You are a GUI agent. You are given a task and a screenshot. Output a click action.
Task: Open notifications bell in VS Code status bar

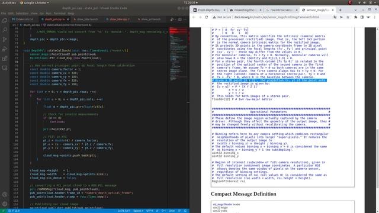click(185, 211)
